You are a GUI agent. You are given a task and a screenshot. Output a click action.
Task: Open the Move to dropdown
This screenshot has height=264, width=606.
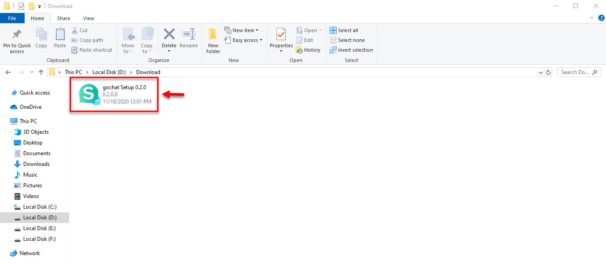pyautogui.click(x=128, y=41)
